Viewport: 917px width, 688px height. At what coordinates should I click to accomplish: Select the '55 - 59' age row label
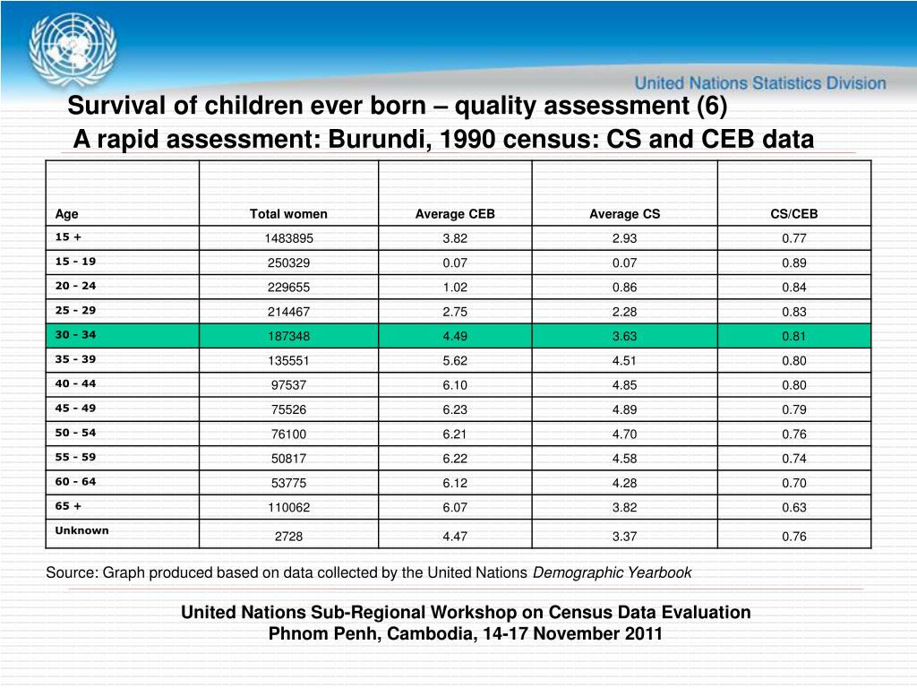(x=75, y=458)
